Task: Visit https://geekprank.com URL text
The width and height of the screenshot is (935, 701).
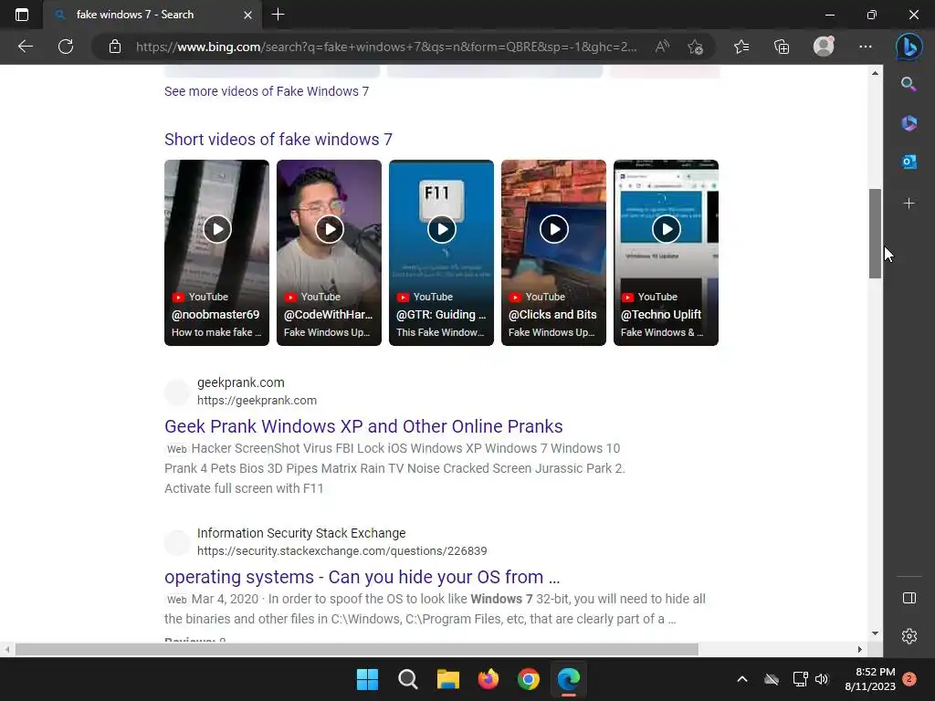Action: coord(257,401)
